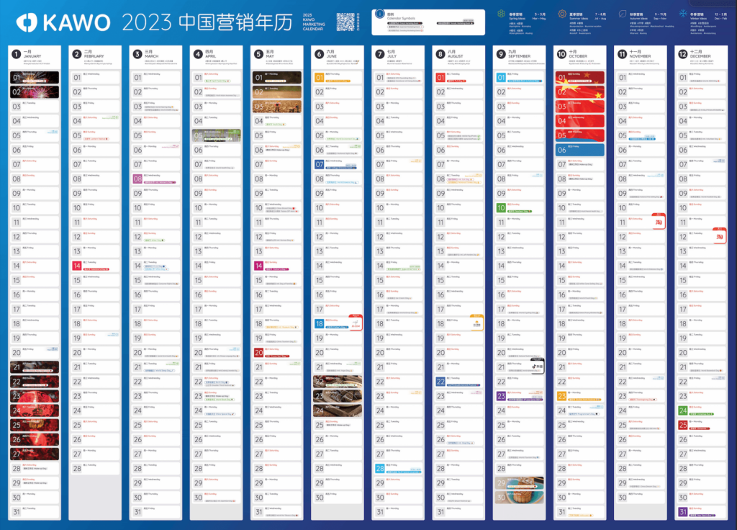
Task: Click the number 7 circle for July
Action: 380,55
